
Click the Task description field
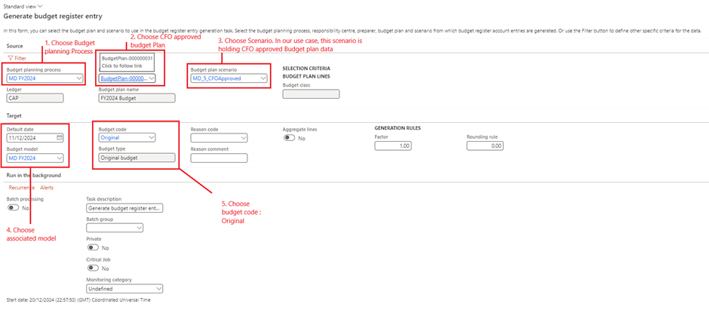pyautogui.click(x=124, y=208)
